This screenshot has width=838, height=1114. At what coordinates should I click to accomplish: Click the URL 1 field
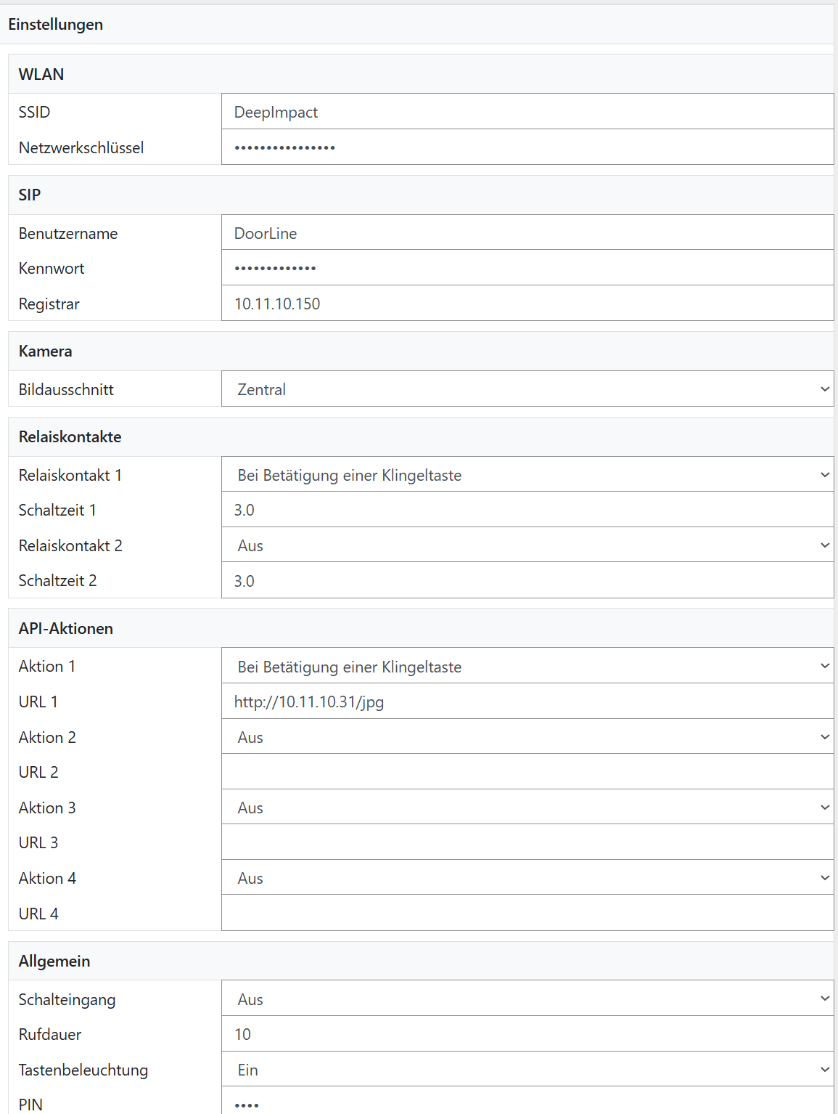(x=527, y=702)
